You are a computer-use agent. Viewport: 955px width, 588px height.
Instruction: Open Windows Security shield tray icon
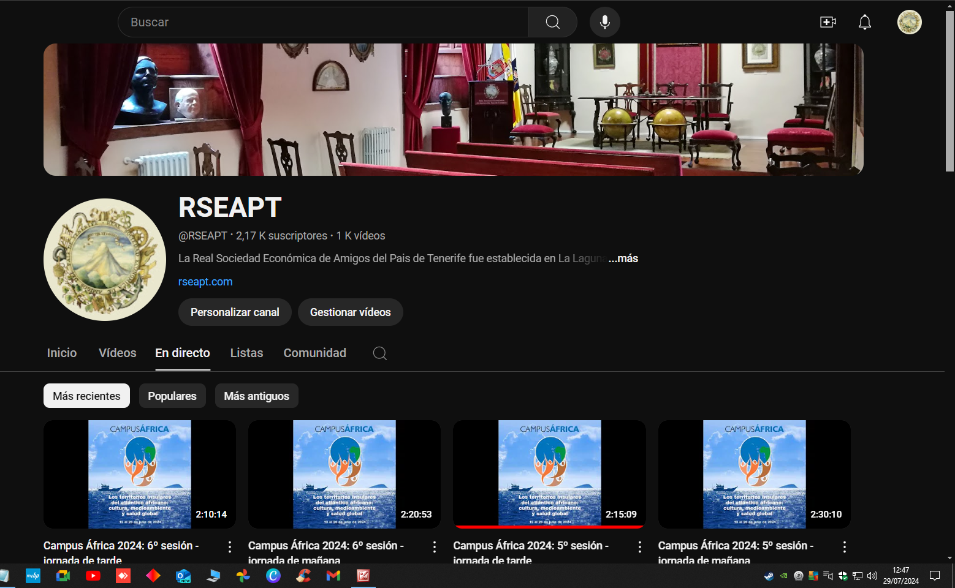[843, 576]
